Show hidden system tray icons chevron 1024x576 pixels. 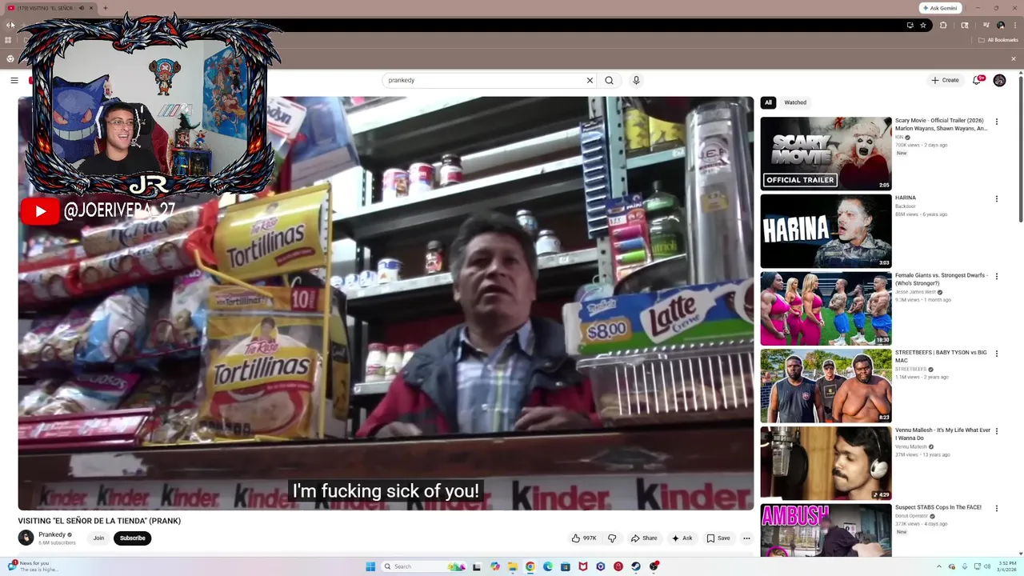coord(939,566)
